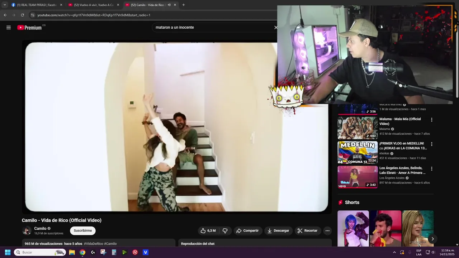The image size is (459, 258).
Task: Open a new browser tab
Action: click(x=184, y=5)
